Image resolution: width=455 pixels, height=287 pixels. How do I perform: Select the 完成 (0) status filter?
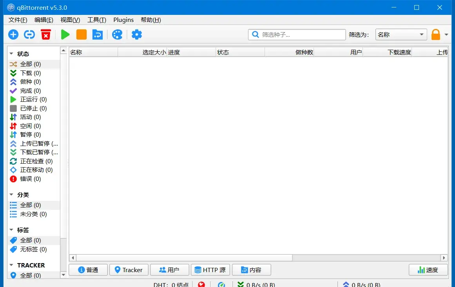pos(34,91)
